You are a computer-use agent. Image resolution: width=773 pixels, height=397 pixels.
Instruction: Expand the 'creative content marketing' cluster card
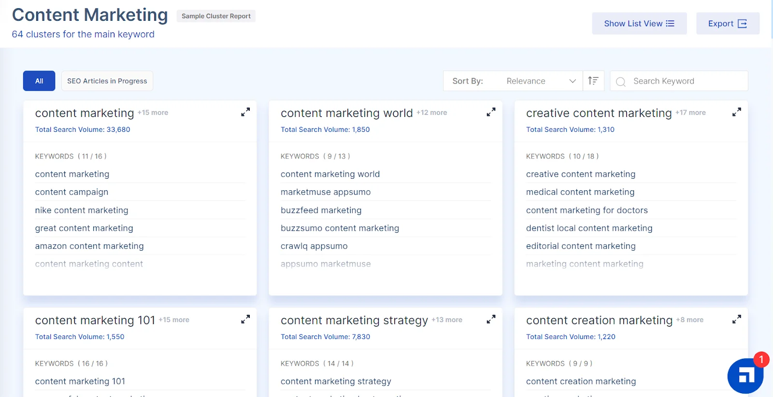[736, 112]
